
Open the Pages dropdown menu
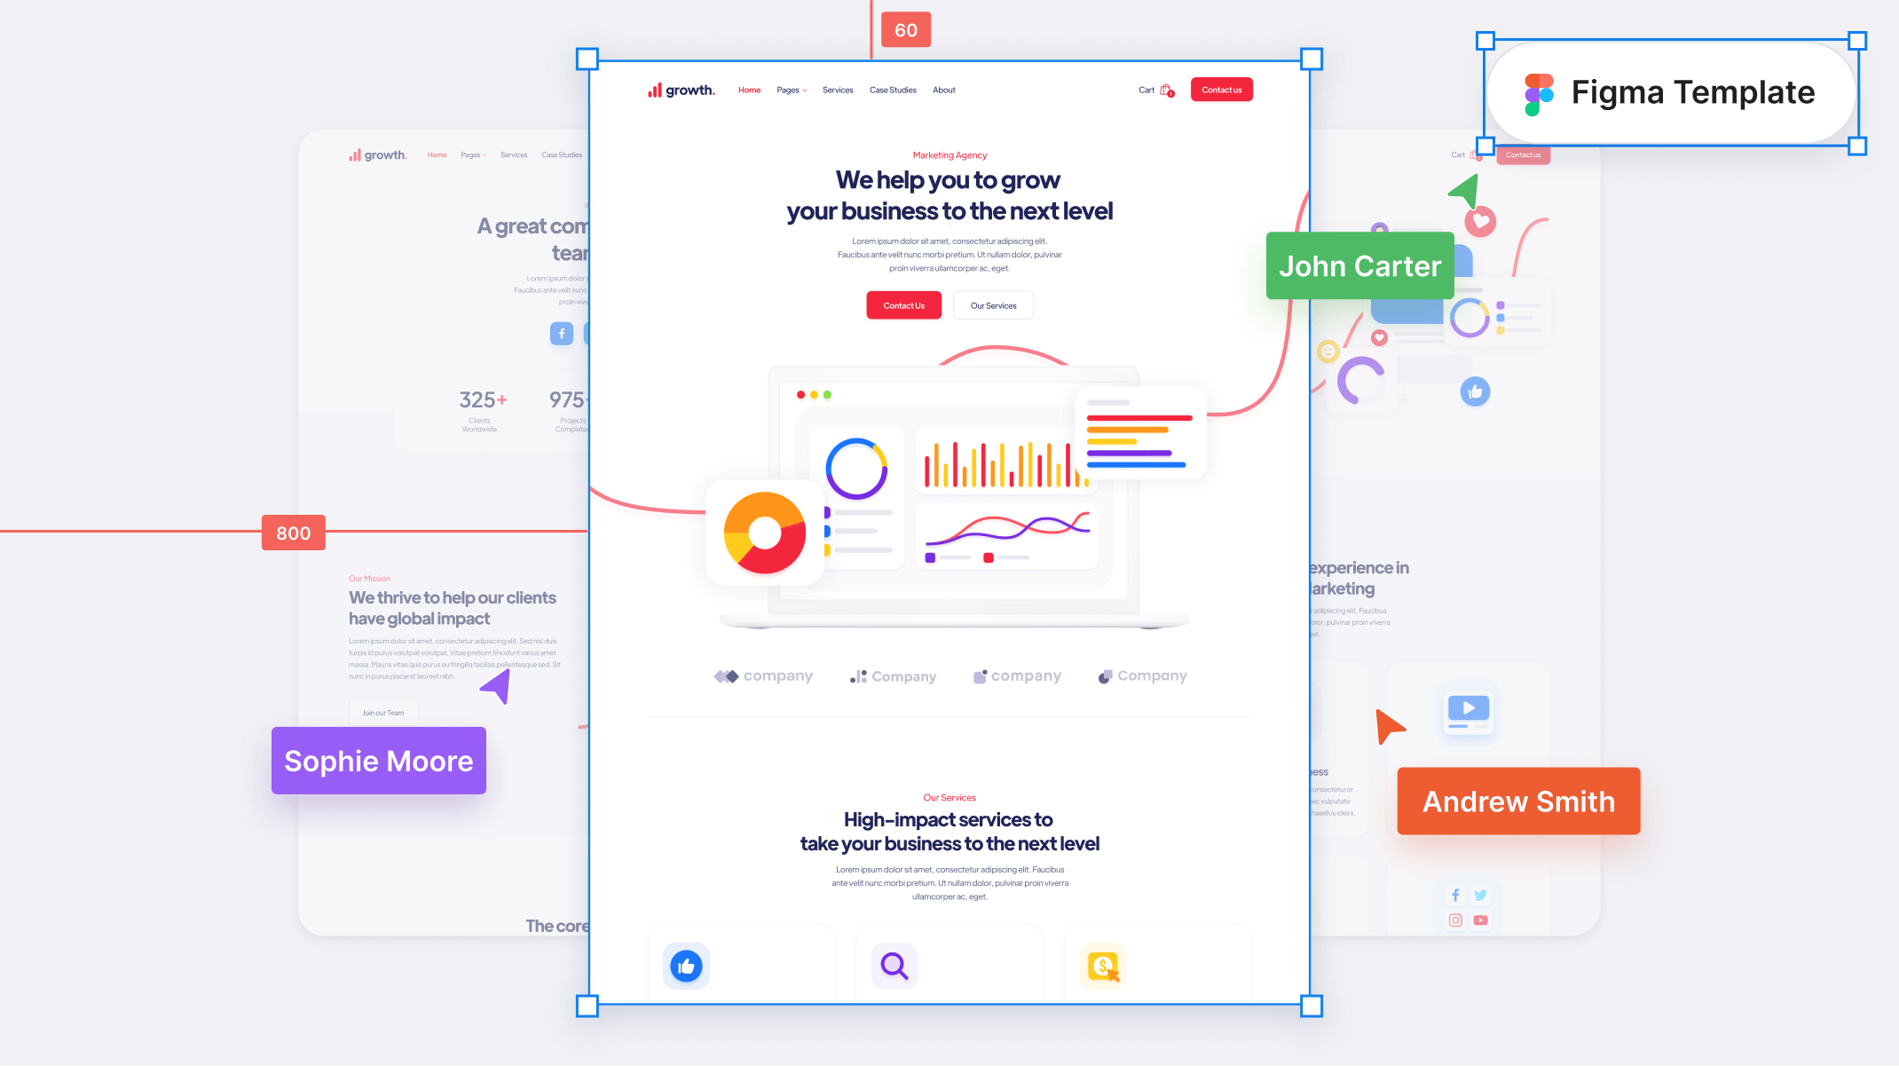792,90
